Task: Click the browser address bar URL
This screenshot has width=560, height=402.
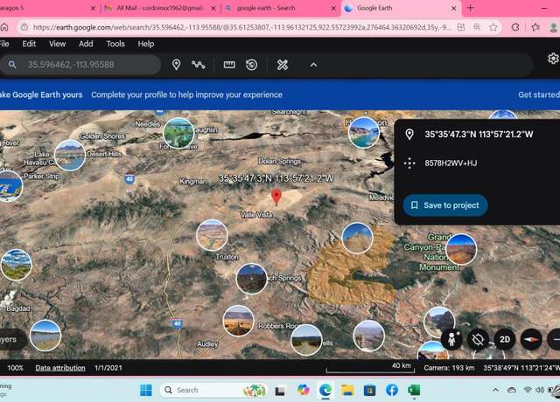Action: coord(241,27)
